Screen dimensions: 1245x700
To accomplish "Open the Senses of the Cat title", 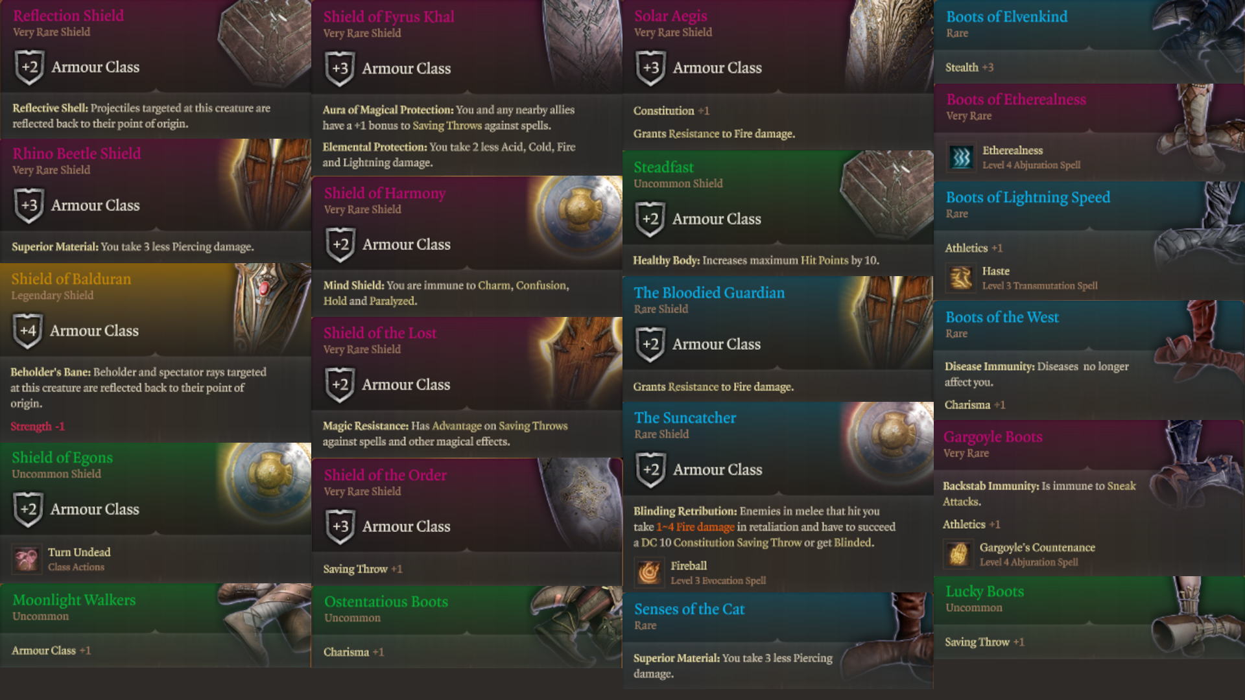I will click(689, 609).
